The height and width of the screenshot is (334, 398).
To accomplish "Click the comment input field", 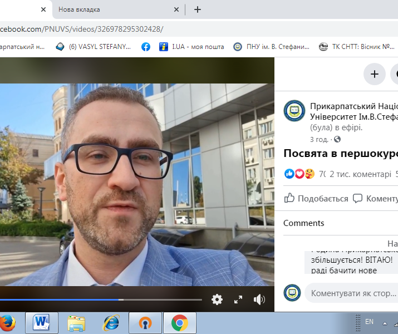I will pos(351,293).
